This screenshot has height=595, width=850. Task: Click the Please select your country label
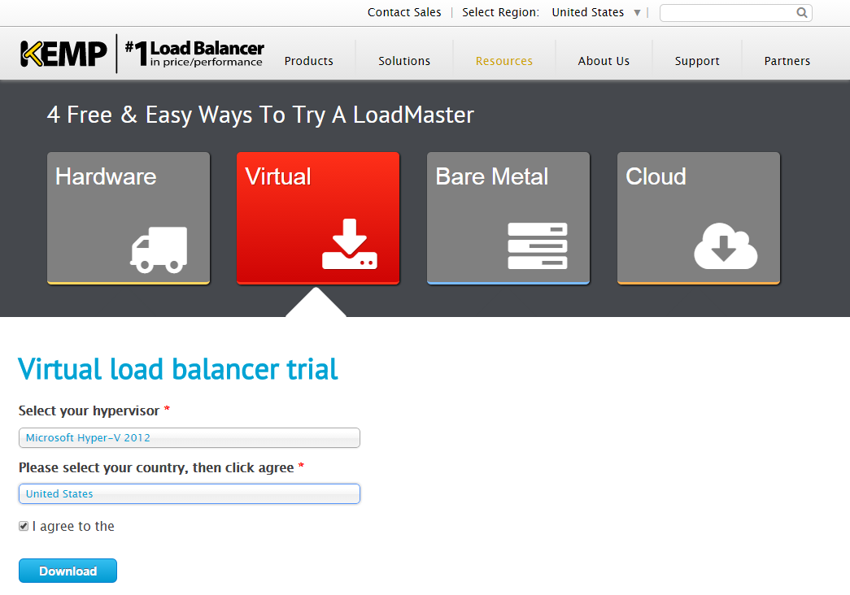point(156,467)
